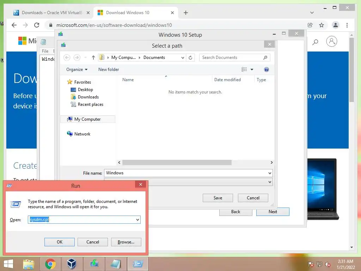The height and width of the screenshot is (271, 361).
Task: Sort by the Name column header
Action: (128, 80)
